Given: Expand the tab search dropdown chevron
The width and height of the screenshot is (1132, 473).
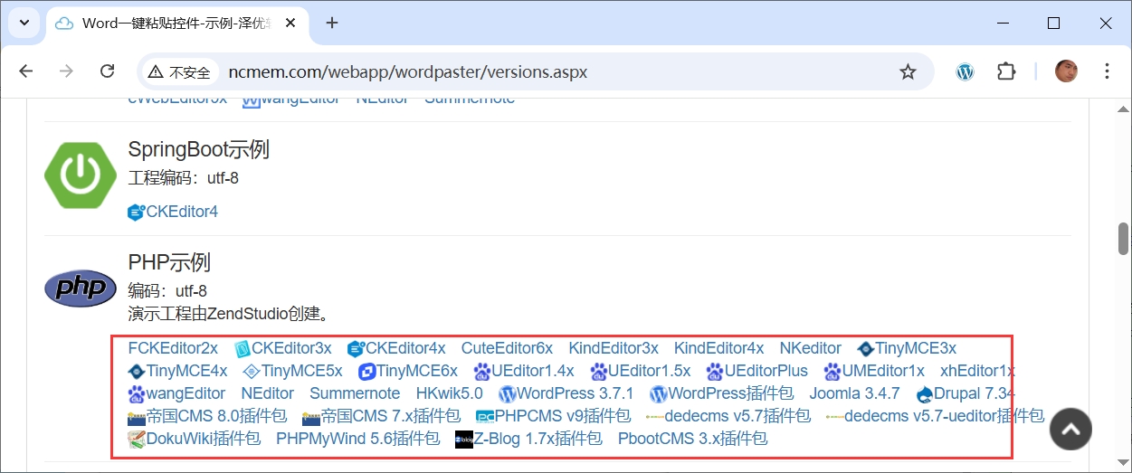Looking at the screenshot, I should 23,23.
